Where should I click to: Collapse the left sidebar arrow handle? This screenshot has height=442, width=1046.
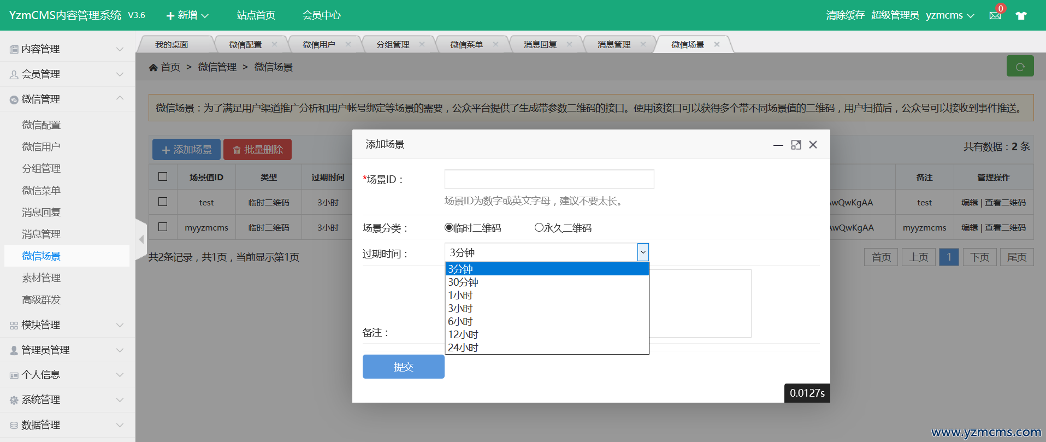[141, 239]
